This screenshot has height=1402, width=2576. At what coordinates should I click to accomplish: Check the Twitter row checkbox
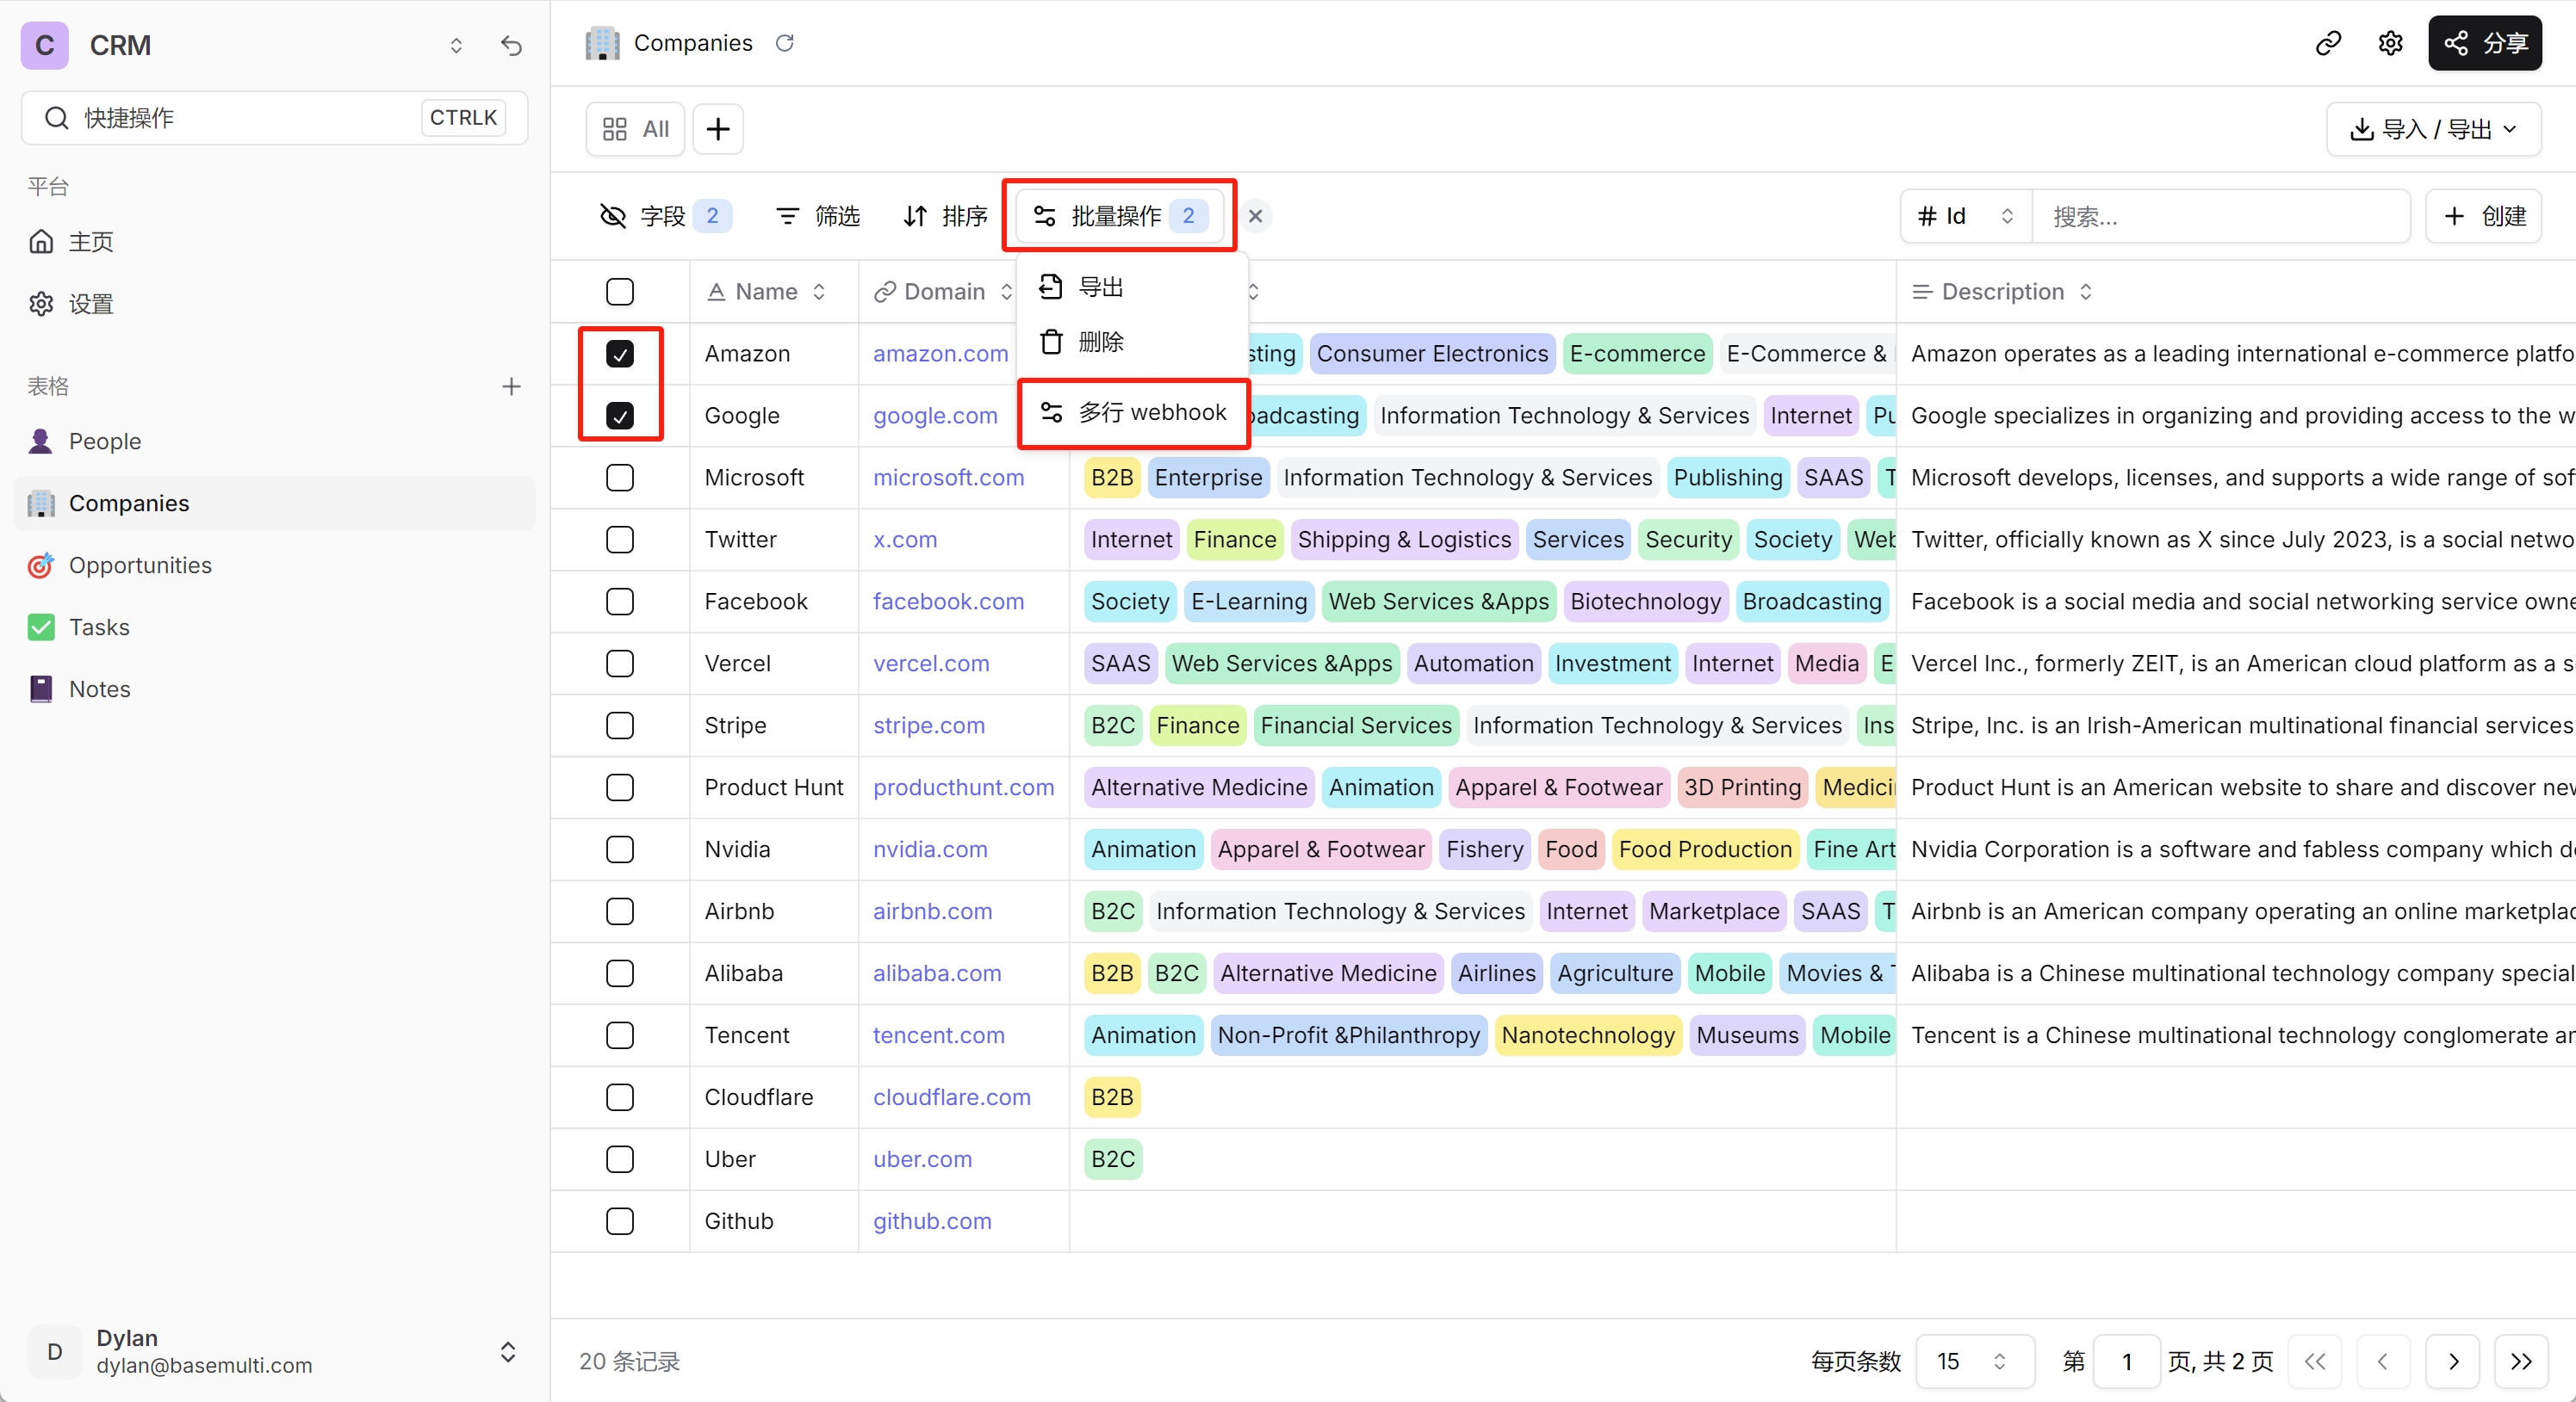click(620, 540)
